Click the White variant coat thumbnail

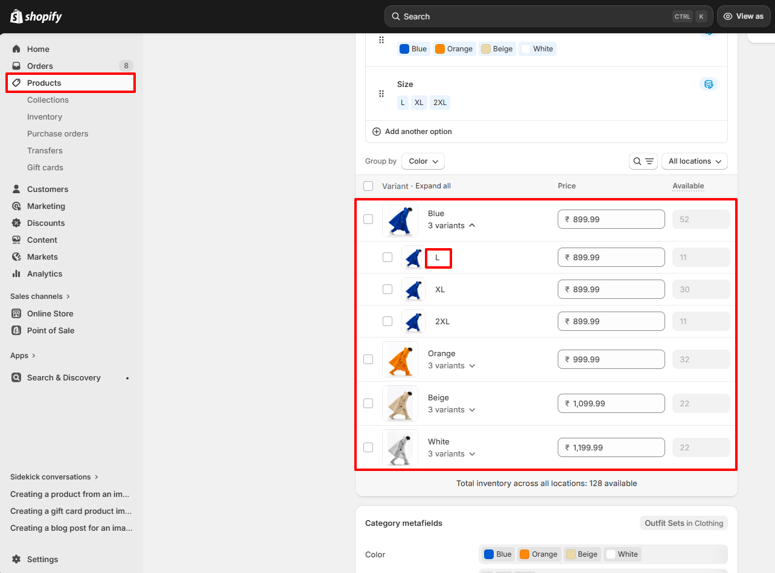coord(400,447)
